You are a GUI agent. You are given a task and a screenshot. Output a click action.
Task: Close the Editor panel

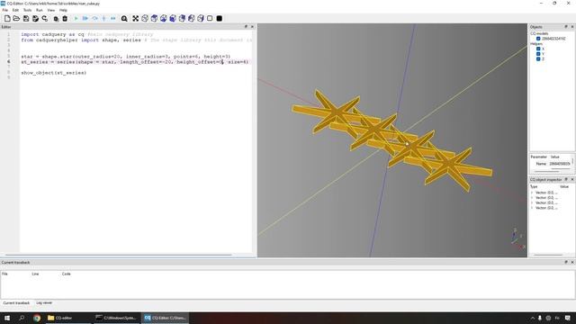pos(252,27)
